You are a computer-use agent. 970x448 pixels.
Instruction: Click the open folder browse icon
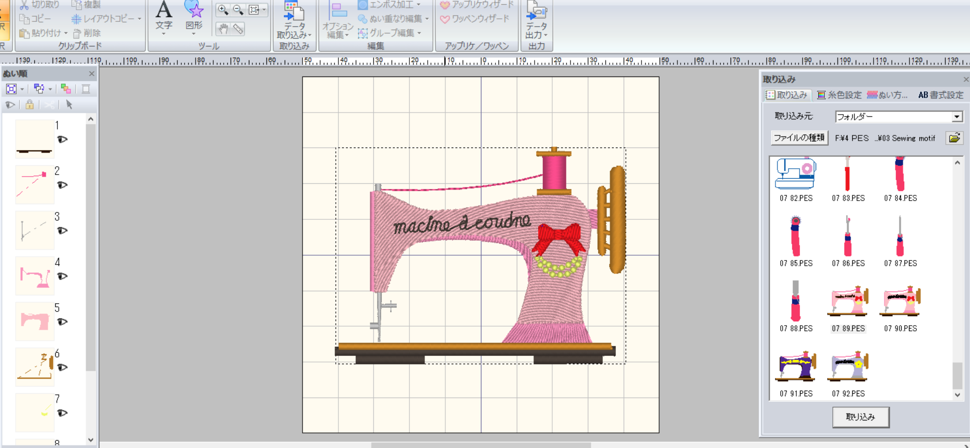954,138
